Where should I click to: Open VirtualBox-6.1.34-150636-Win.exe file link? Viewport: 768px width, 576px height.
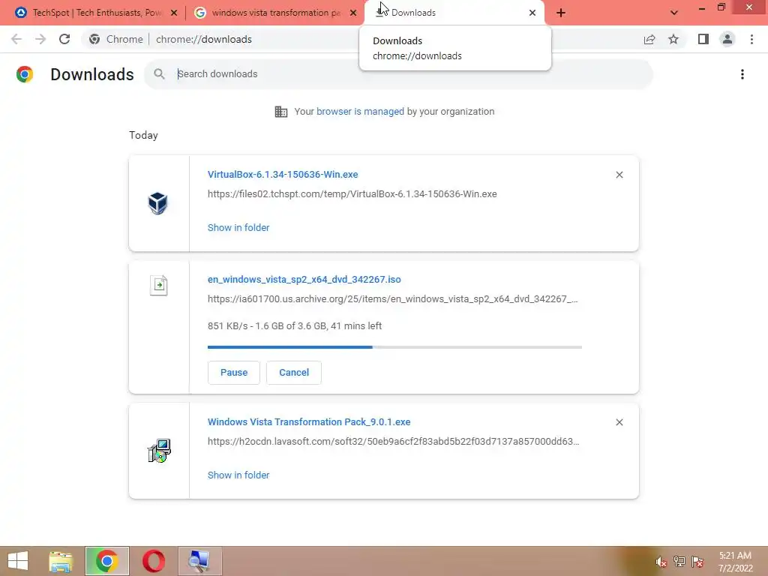click(283, 174)
